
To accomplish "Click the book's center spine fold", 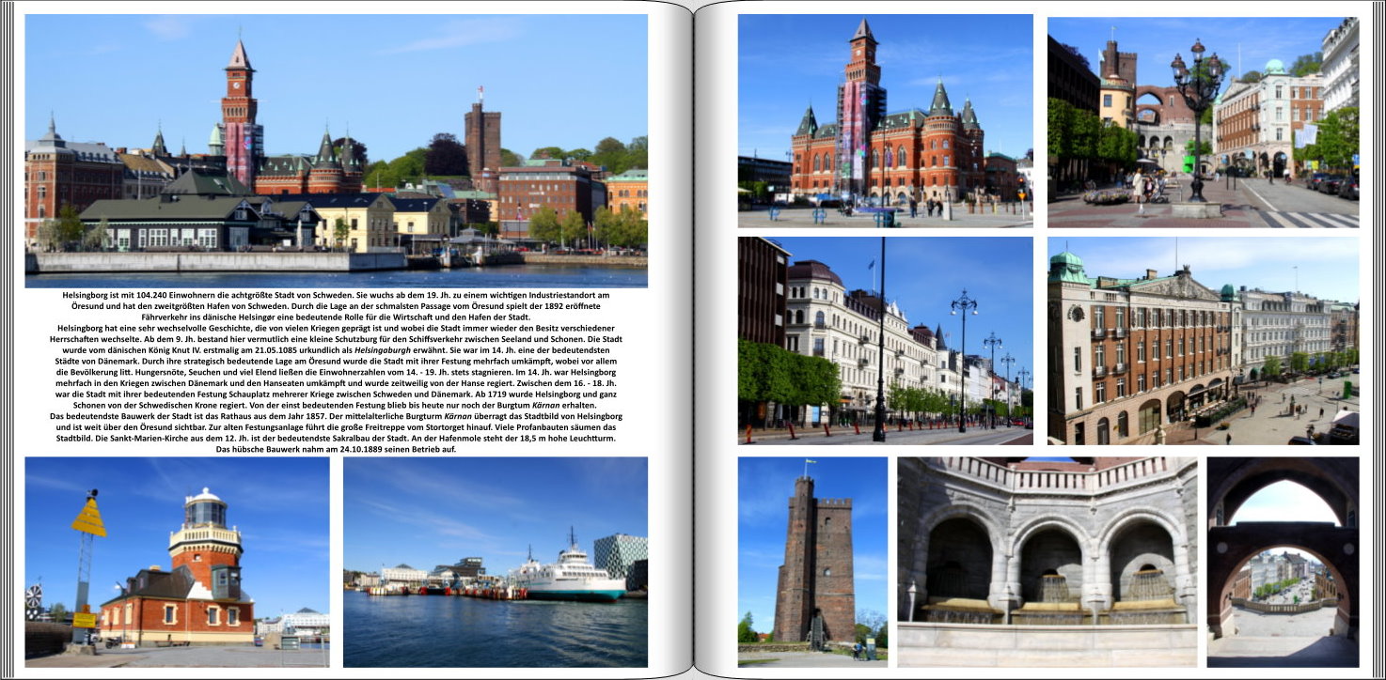I will click(693, 340).
